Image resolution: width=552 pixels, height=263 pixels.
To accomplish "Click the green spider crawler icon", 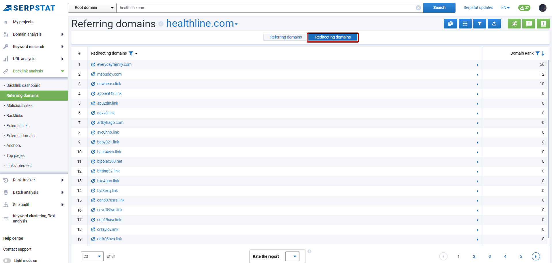I will [x=514, y=24].
